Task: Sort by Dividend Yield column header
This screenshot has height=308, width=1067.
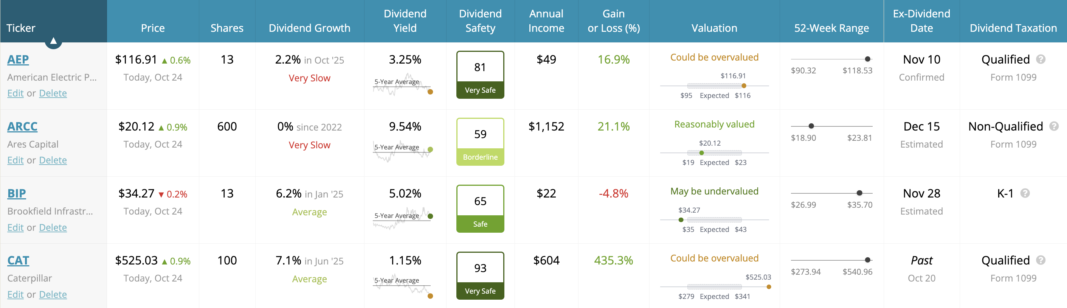Action: coord(405,21)
